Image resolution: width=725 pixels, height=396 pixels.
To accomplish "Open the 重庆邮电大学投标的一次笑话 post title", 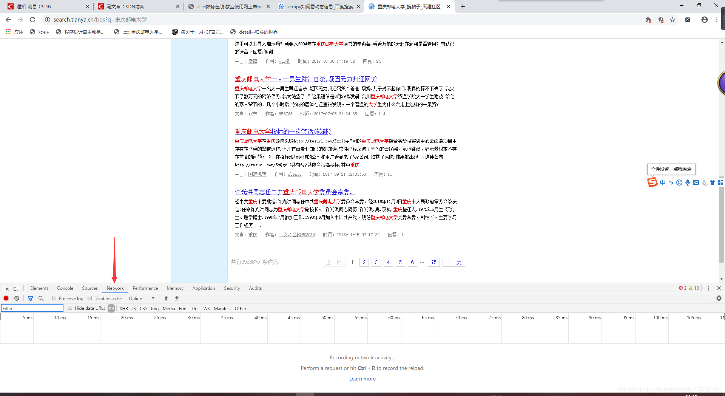I will [x=283, y=131].
